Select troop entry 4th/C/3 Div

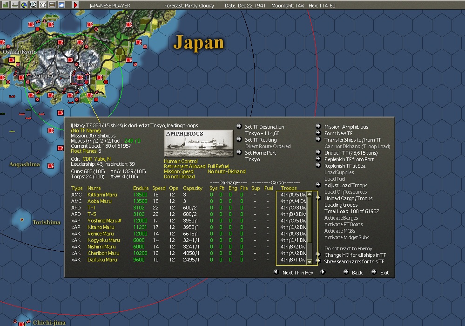click(293, 208)
